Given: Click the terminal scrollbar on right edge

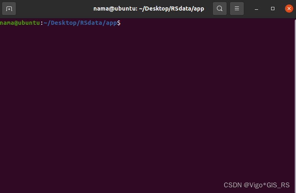Looking at the screenshot, I should coord(295,106).
